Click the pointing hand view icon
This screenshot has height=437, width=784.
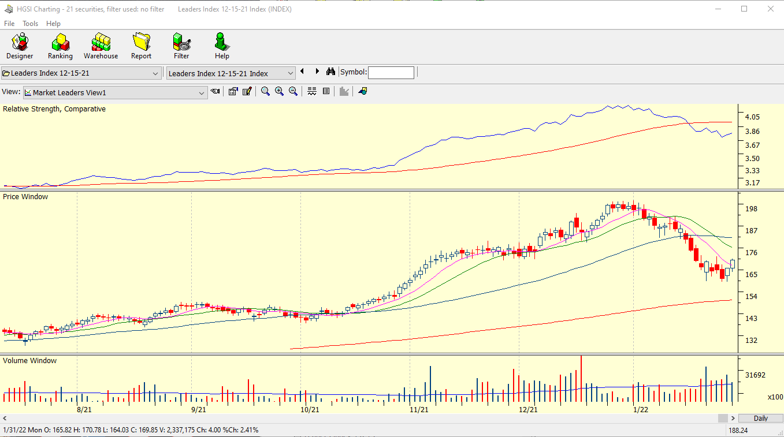(x=215, y=91)
